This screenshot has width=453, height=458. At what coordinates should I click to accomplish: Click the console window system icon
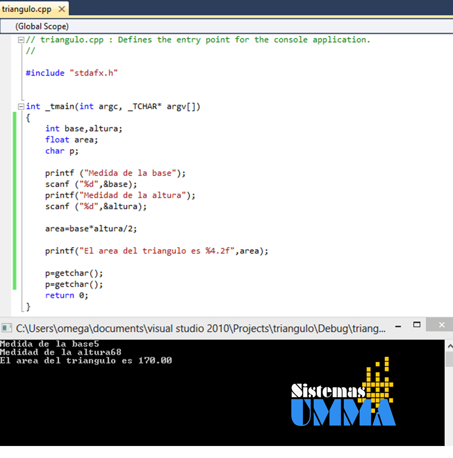pos(7,329)
